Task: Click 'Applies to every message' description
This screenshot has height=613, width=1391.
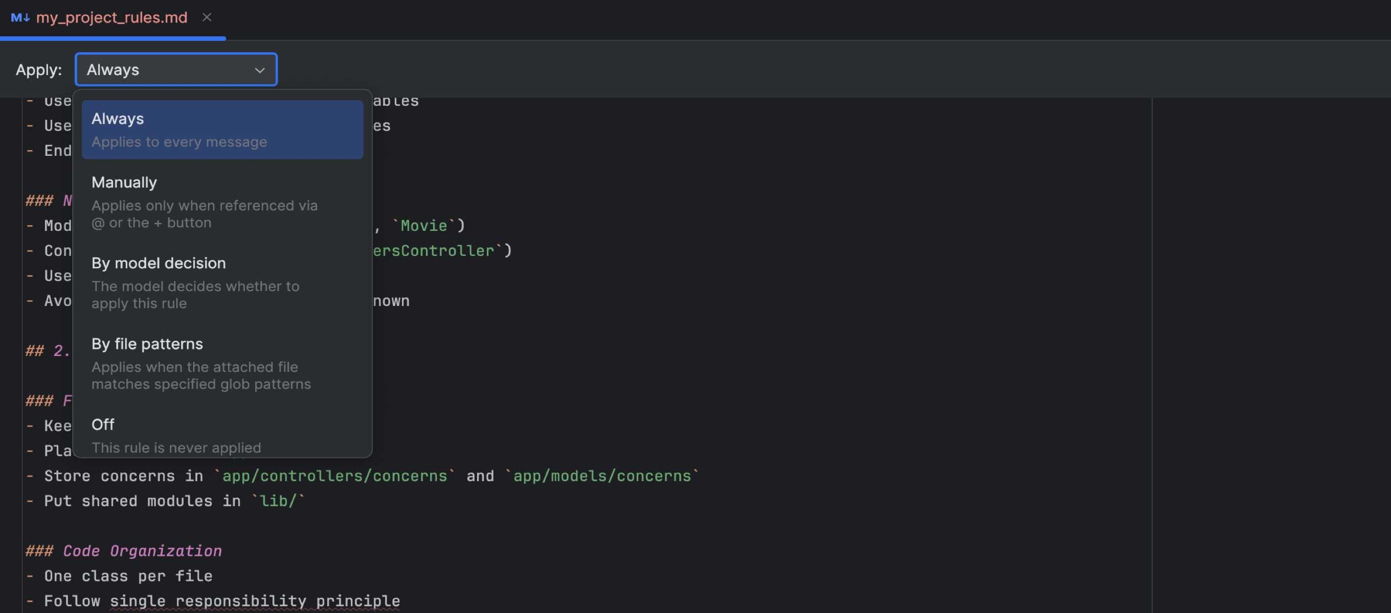Action: 180,142
